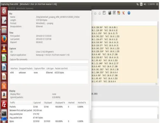This screenshot has width=160, height=123.
Task: Launch FileZilla from the dock
Action: pos(4,104)
